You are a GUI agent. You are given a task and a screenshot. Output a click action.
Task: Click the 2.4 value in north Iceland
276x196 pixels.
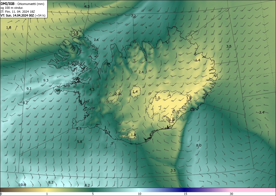point(141,72)
